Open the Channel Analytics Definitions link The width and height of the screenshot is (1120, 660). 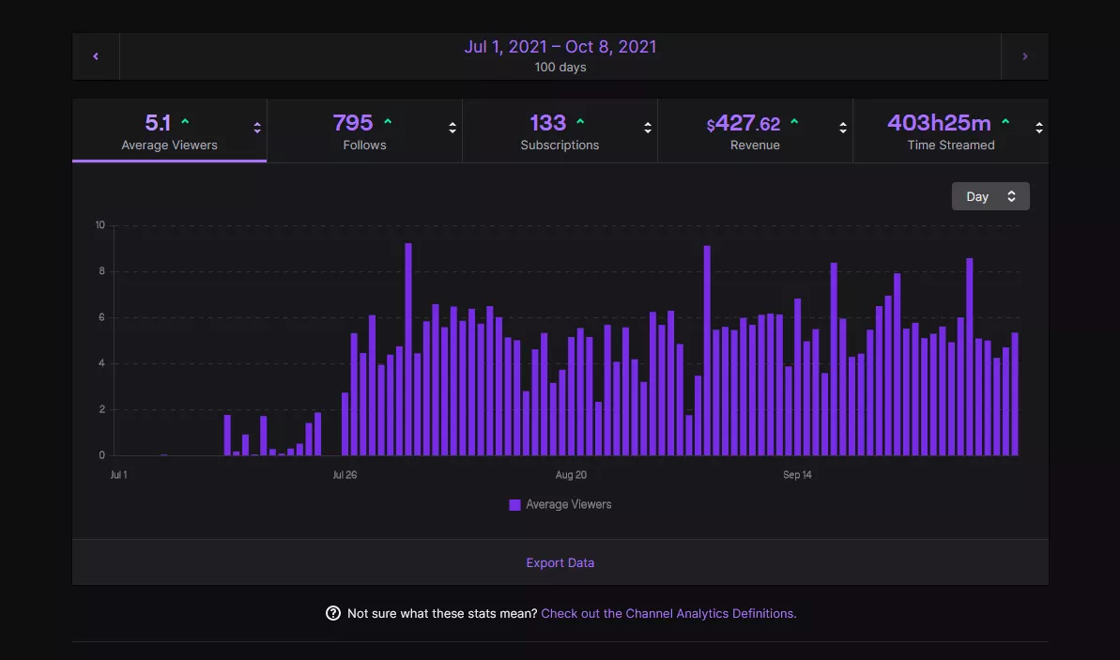668,613
